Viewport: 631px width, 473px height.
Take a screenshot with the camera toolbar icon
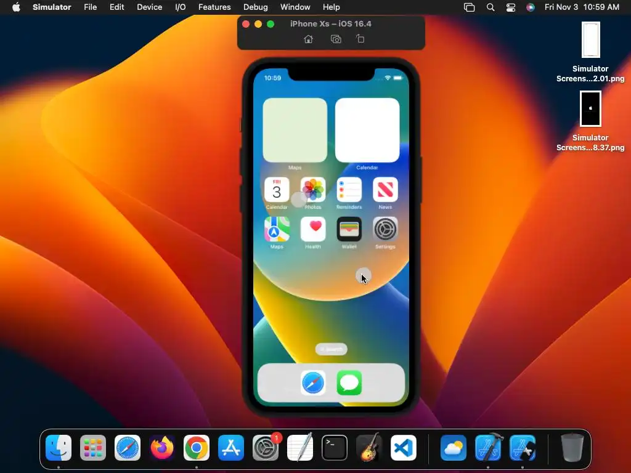tap(336, 39)
